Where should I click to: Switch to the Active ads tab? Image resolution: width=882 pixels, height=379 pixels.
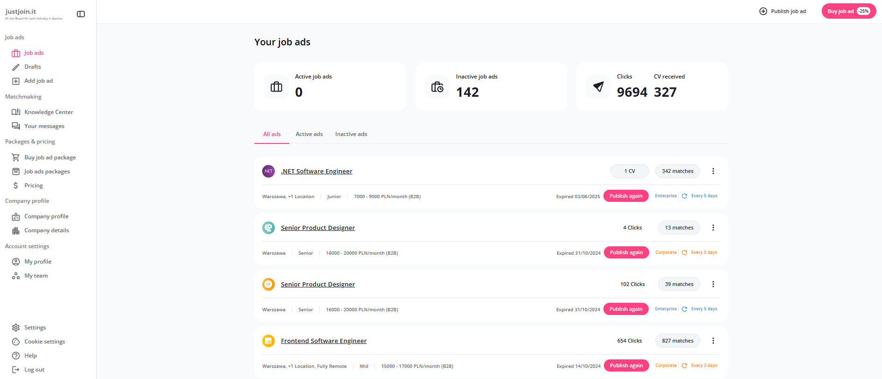coord(309,134)
